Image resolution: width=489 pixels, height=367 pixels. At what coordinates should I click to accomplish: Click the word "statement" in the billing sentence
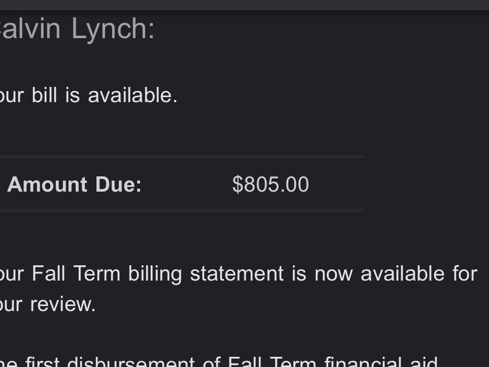(237, 274)
